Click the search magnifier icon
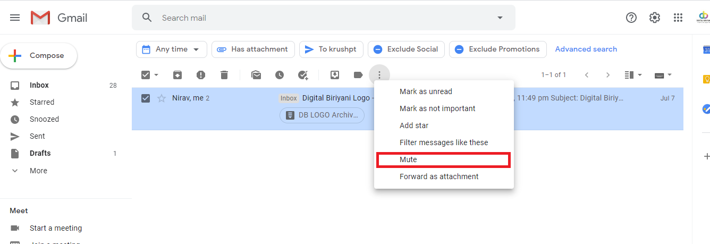The width and height of the screenshot is (710, 244). tap(147, 18)
